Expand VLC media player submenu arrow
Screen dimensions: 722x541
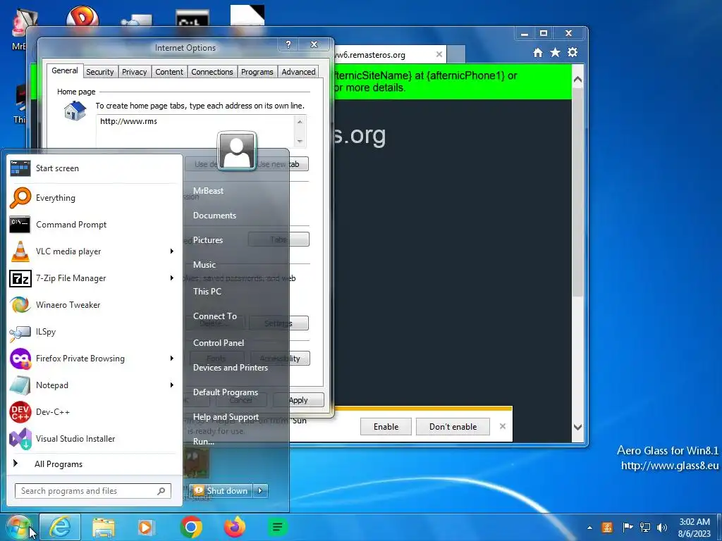tap(172, 251)
